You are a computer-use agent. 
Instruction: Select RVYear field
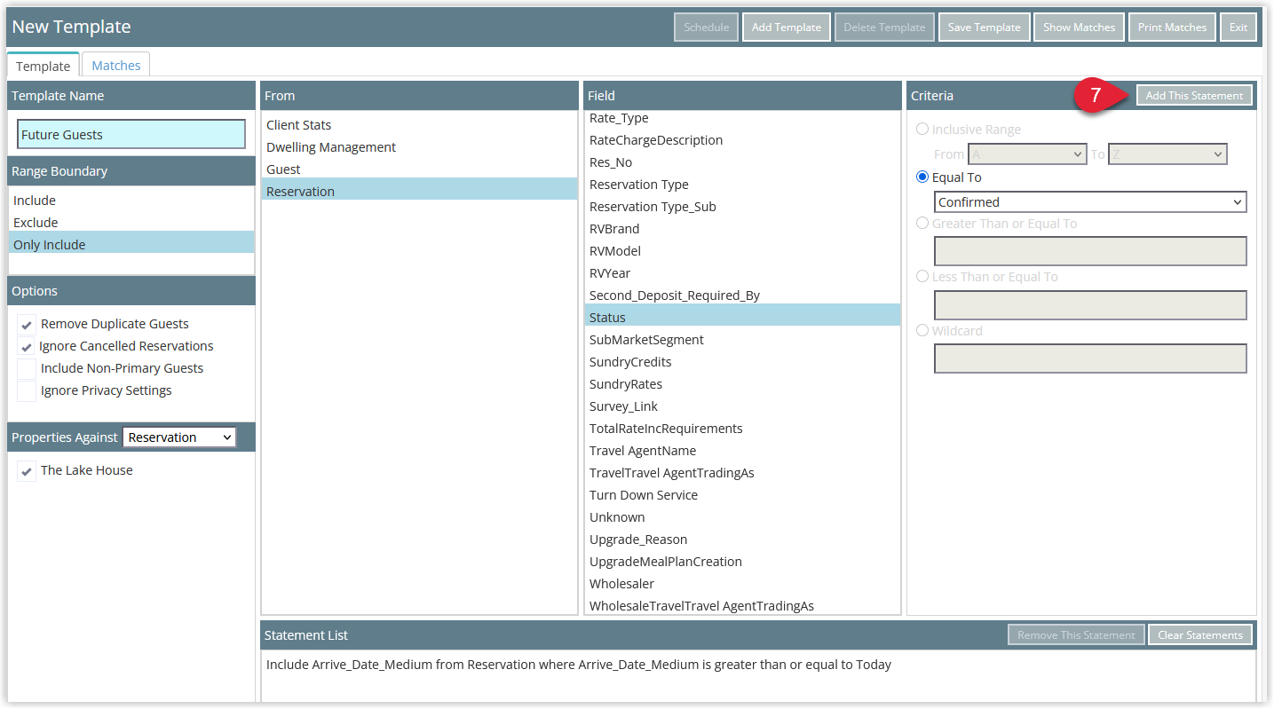(742, 273)
